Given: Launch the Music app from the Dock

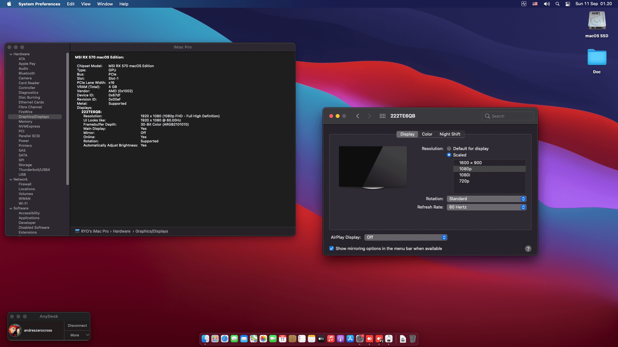Looking at the screenshot, I should [330, 339].
